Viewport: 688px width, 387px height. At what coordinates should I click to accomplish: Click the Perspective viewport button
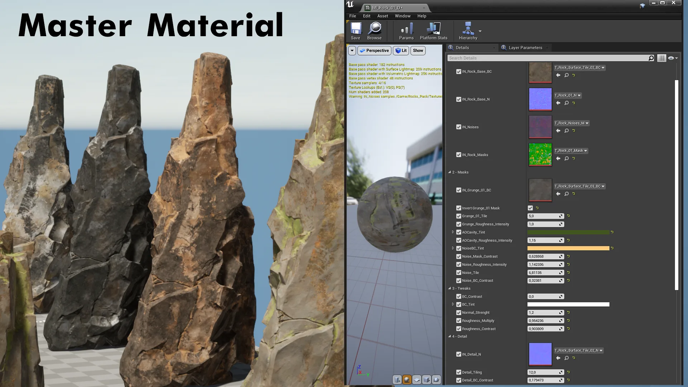coord(374,51)
